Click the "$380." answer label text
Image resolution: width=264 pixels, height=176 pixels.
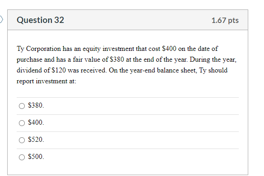coord(36,105)
